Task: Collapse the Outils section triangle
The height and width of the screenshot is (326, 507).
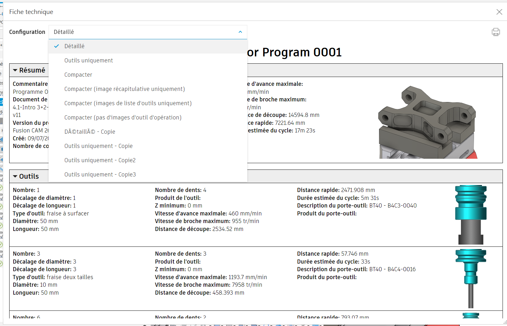Action: tap(15, 176)
